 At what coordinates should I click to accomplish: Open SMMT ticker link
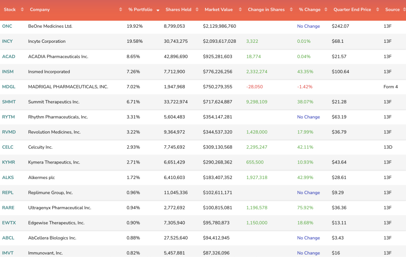(9, 102)
